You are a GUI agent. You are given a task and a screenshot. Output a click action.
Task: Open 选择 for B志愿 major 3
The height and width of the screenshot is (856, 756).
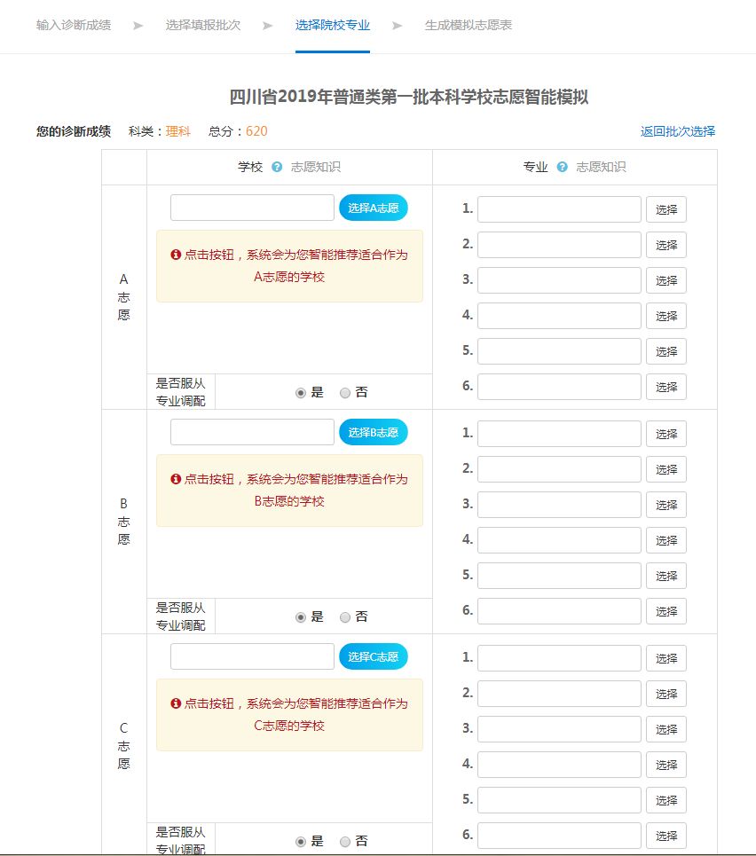[665, 505]
